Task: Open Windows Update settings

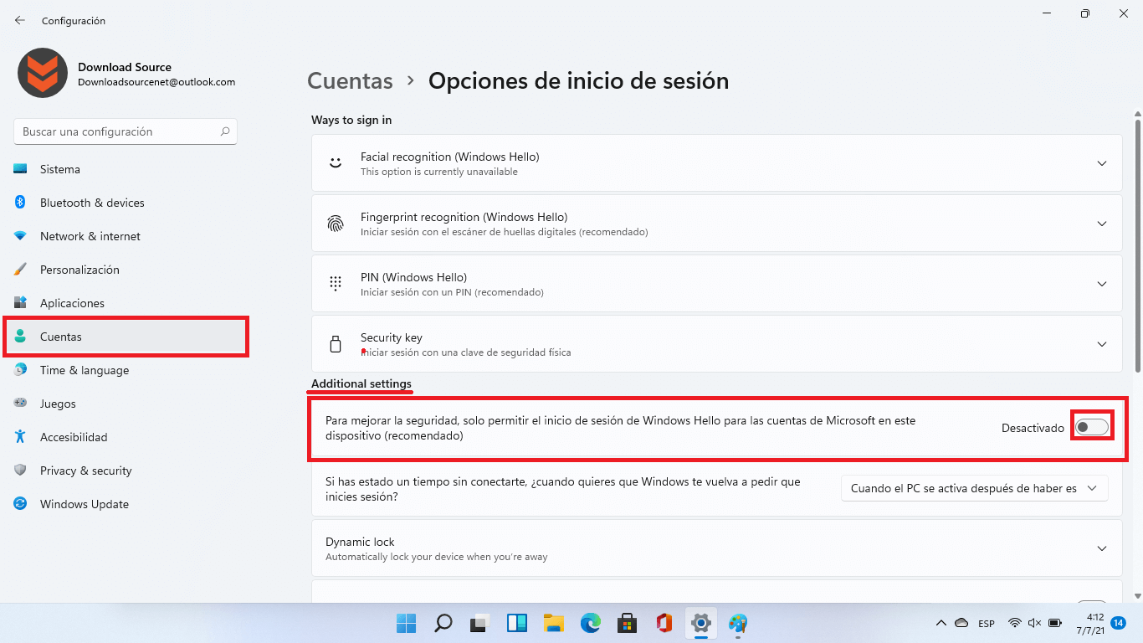Action: point(126,504)
